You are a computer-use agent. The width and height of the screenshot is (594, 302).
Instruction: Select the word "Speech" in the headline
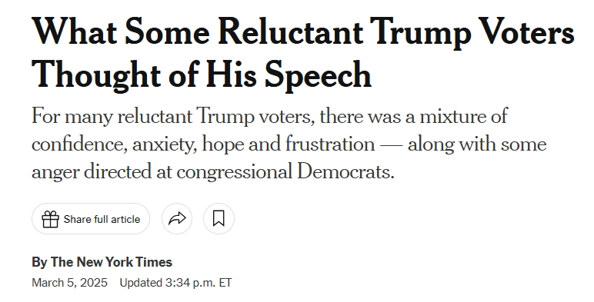[x=318, y=75]
